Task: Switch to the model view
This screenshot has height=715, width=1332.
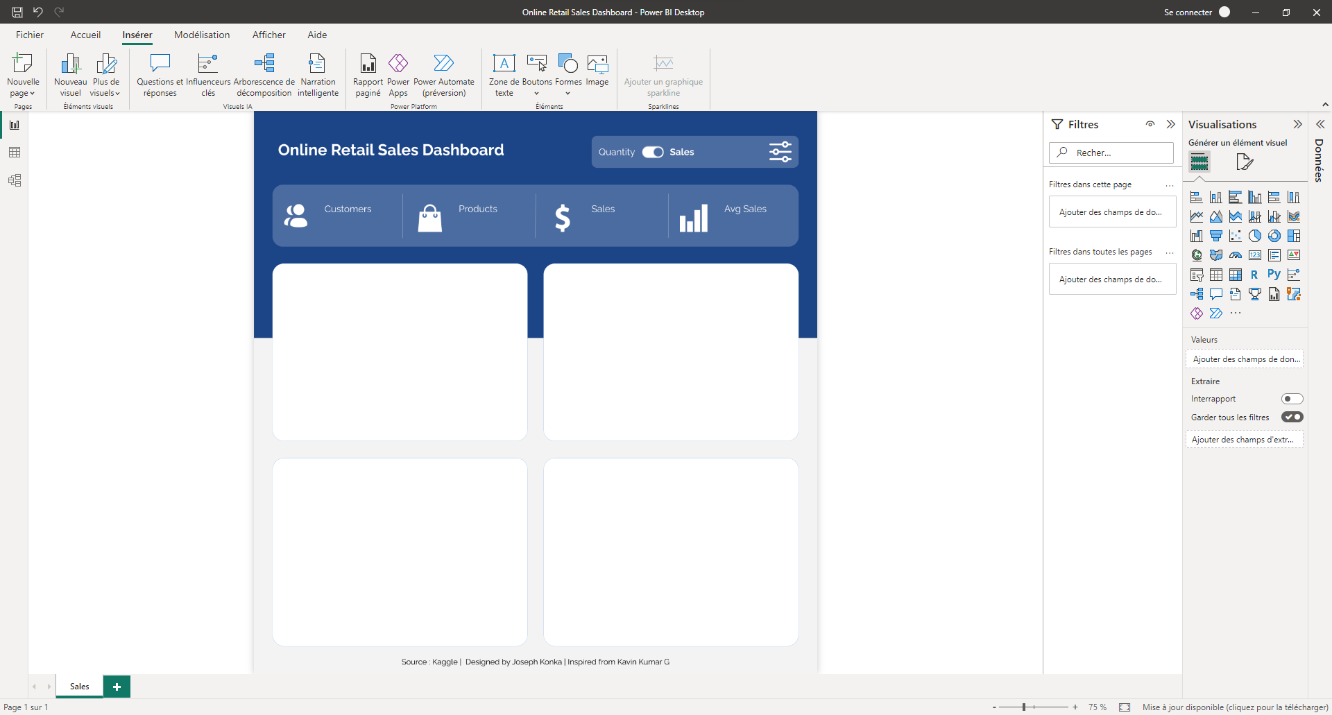Action: click(x=15, y=180)
